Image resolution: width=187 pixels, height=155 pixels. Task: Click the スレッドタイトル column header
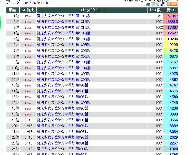tap(92, 10)
